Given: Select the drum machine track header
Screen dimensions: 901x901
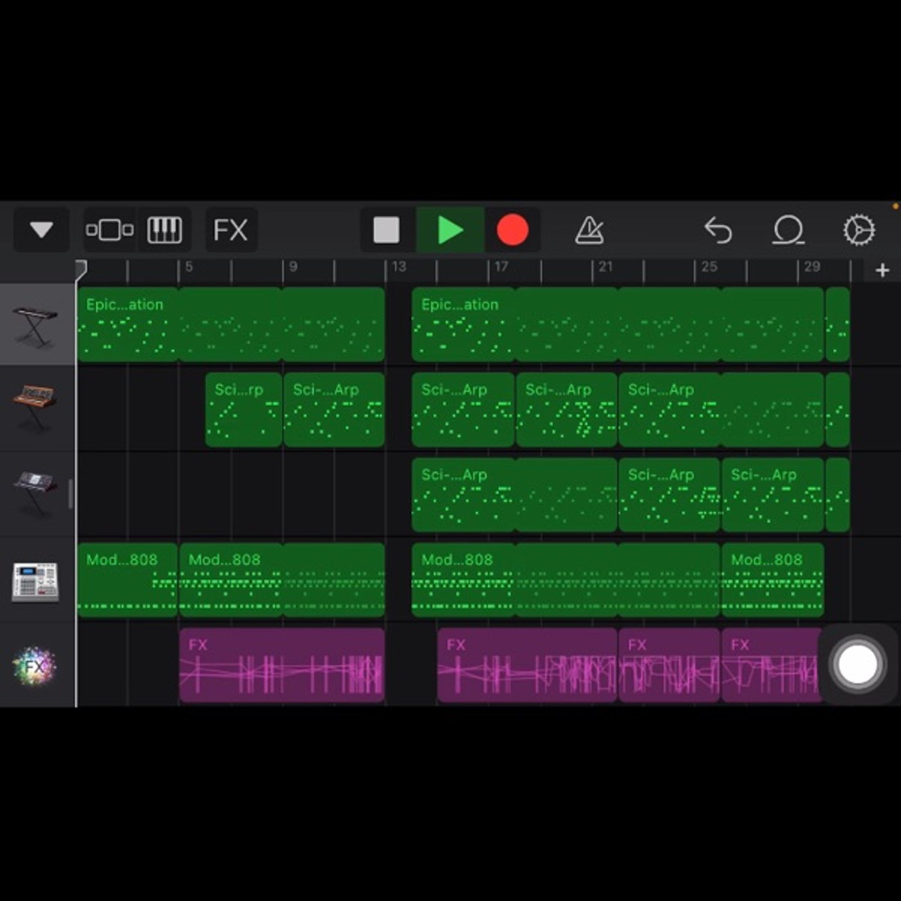Looking at the screenshot, I should 37,580.
